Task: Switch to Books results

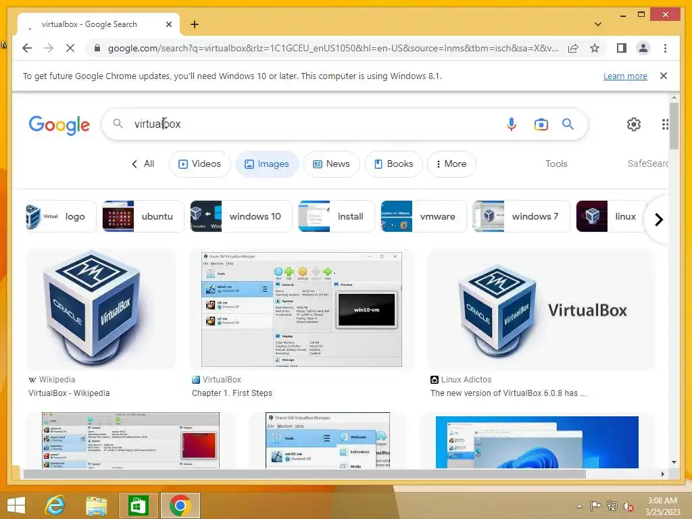Action: [x=394, y=164]
